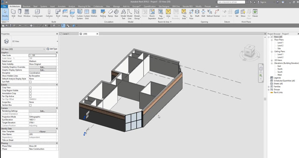Image resolution: width=299 pixels, height=158 pixels.
Task: Enable the Annotation Crop checkbox
Action: tap(30, 94)
